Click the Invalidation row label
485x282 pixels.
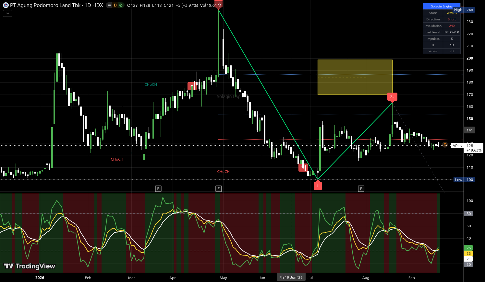433,26
